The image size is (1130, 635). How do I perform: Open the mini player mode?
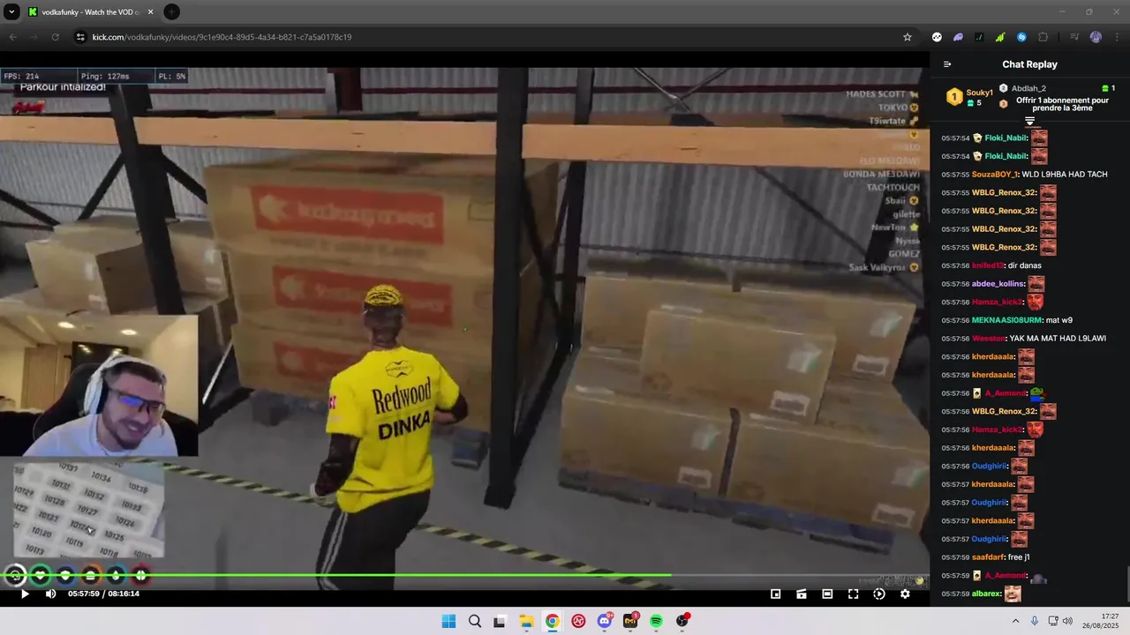click(x=776, y=594)
